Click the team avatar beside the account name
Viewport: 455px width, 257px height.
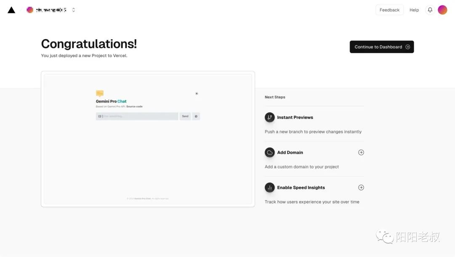30,10
